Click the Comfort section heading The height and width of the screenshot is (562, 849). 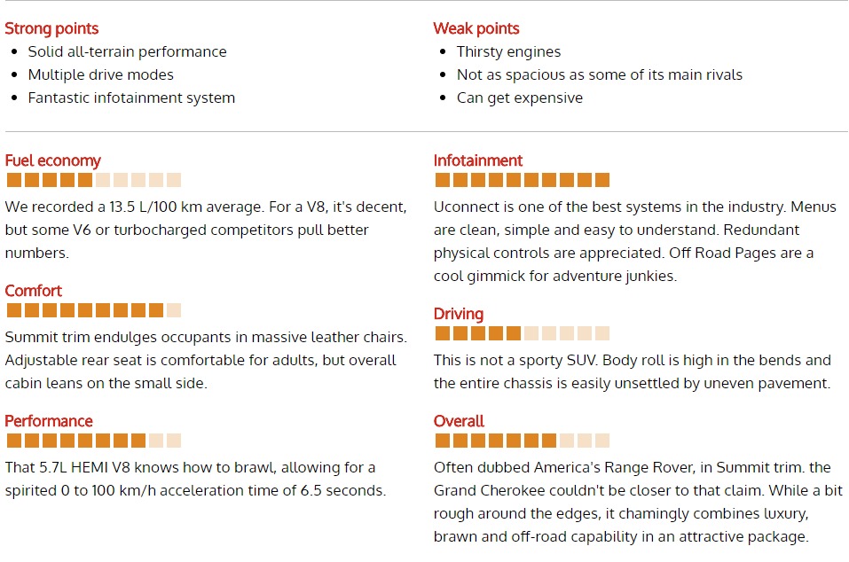click(x=33, y=291)
